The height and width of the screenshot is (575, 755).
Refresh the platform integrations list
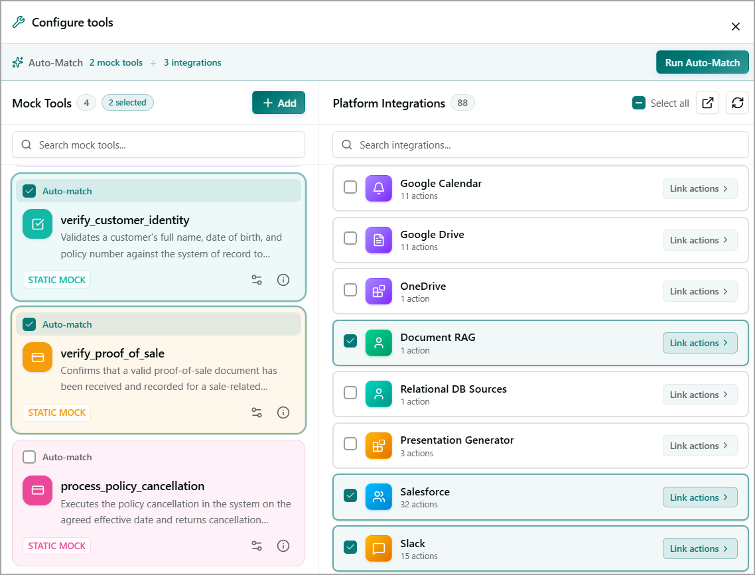coord(737,103)
